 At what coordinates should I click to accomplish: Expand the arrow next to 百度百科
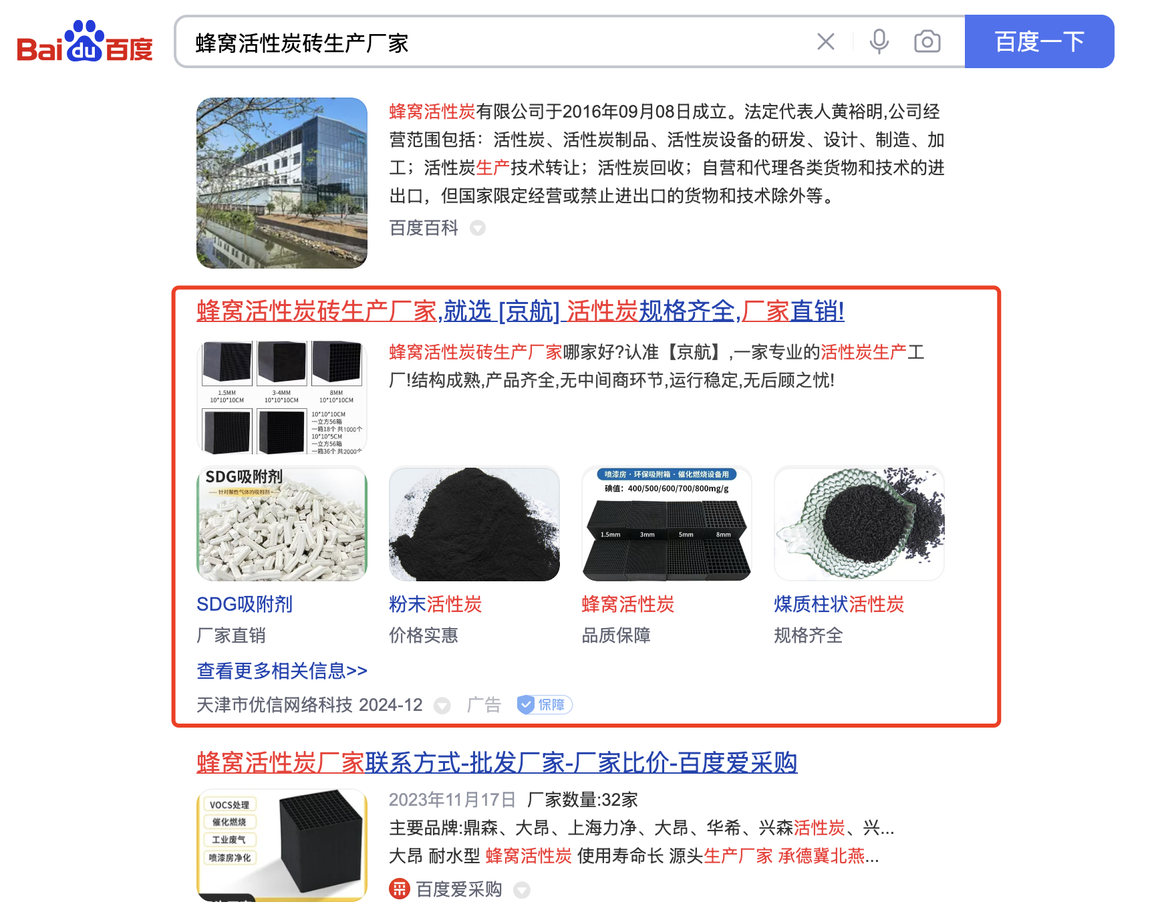click(478, 229)
